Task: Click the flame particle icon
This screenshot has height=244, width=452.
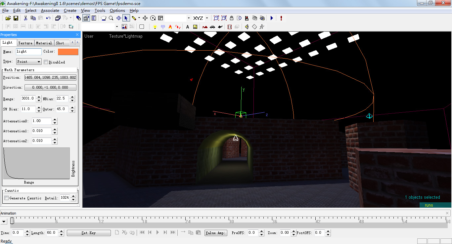Action: [x=170, y=27]
